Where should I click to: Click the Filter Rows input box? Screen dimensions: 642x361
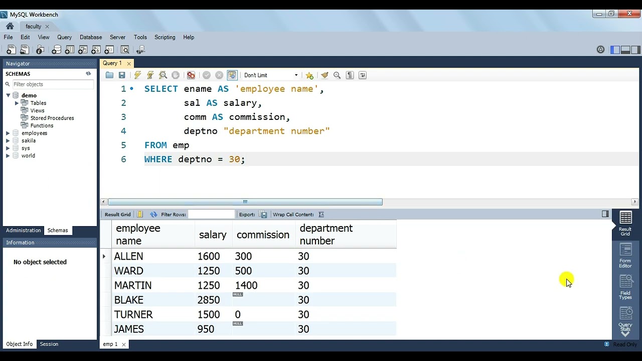pos(211,214)
